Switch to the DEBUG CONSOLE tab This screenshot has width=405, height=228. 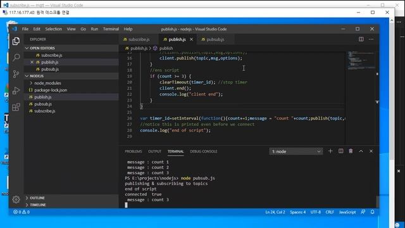pyautogui.click(x=204, y=151)
